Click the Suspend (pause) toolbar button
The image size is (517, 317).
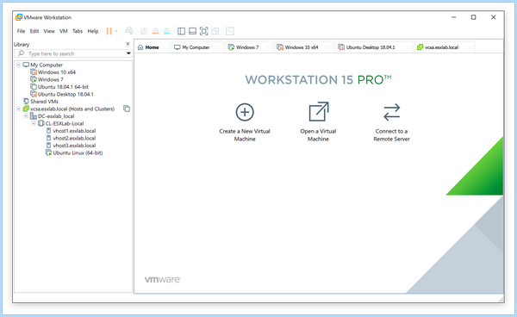tap(109, 31)
